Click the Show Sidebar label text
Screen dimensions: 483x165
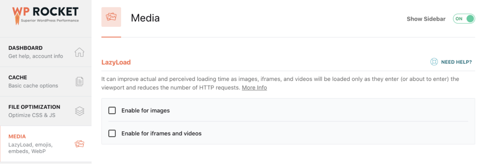coord(426,19)
